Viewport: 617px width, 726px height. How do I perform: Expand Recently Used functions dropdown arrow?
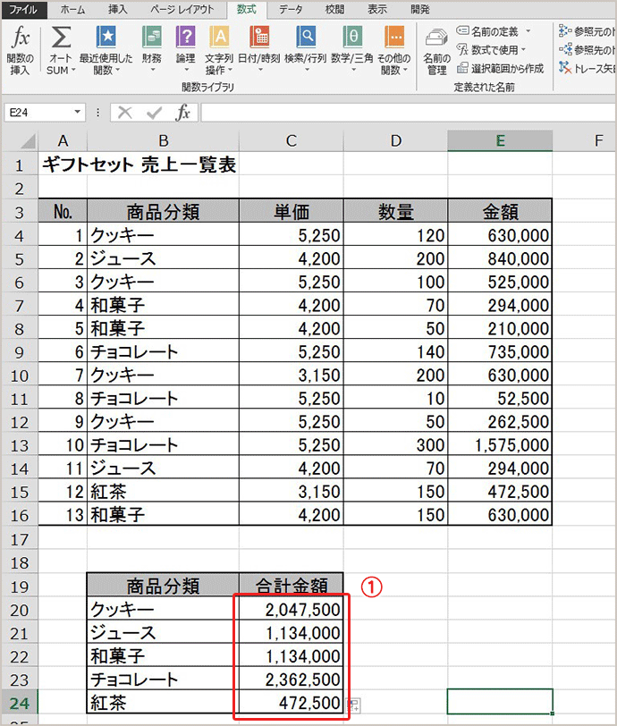tap(117, 71)
